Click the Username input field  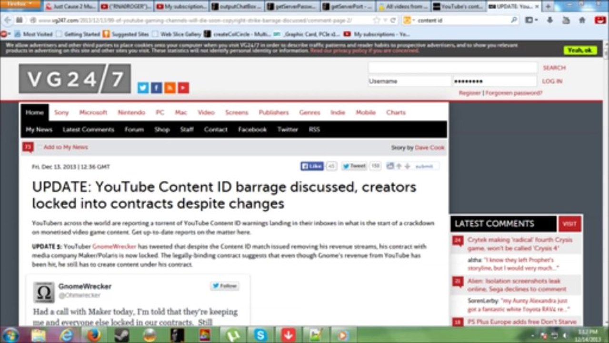(x=409, y=81)
